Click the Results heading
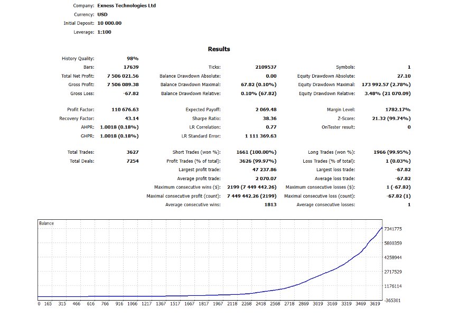 [x=219, y=49]
